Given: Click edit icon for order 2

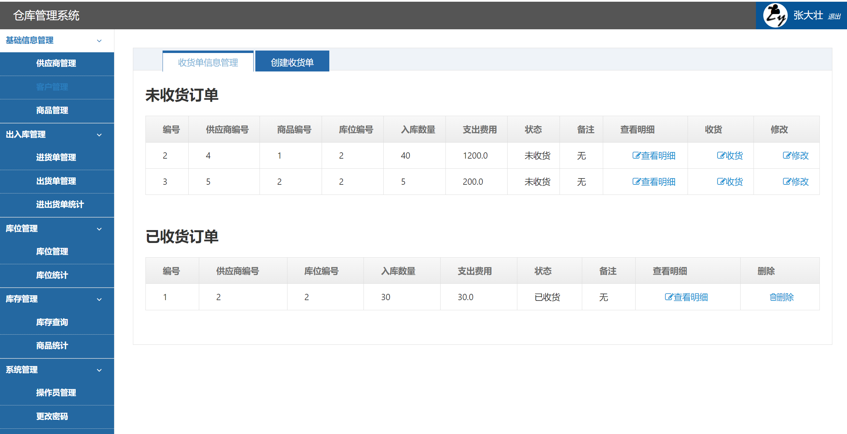Looking at the screenshot, I should point(787,156).
